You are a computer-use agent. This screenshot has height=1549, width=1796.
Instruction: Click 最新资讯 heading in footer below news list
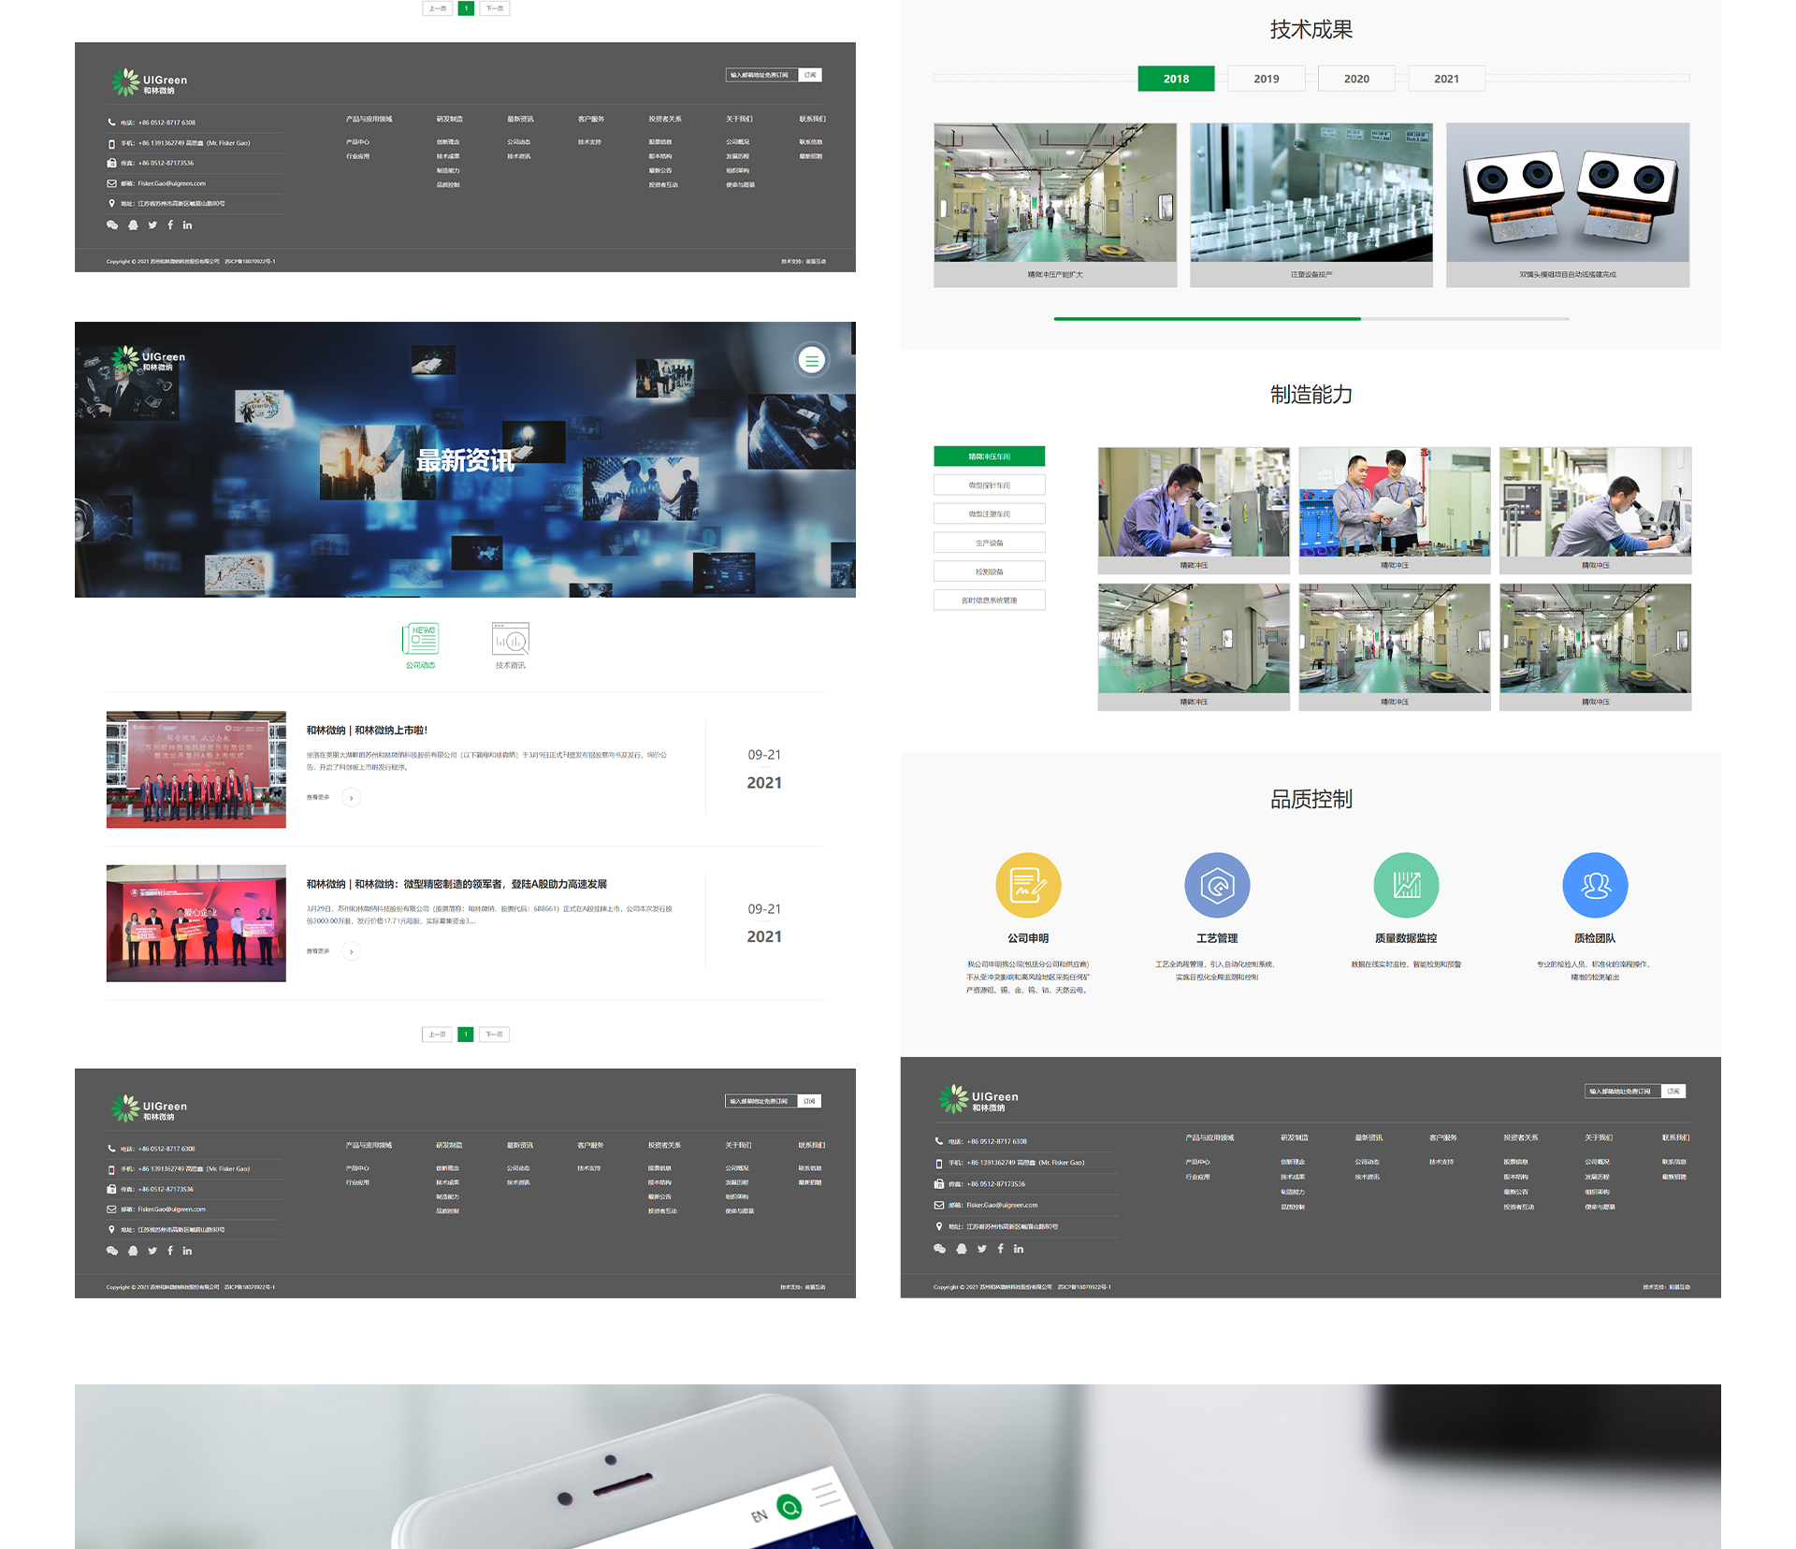pyautogui.click(x=520, y=1145)
